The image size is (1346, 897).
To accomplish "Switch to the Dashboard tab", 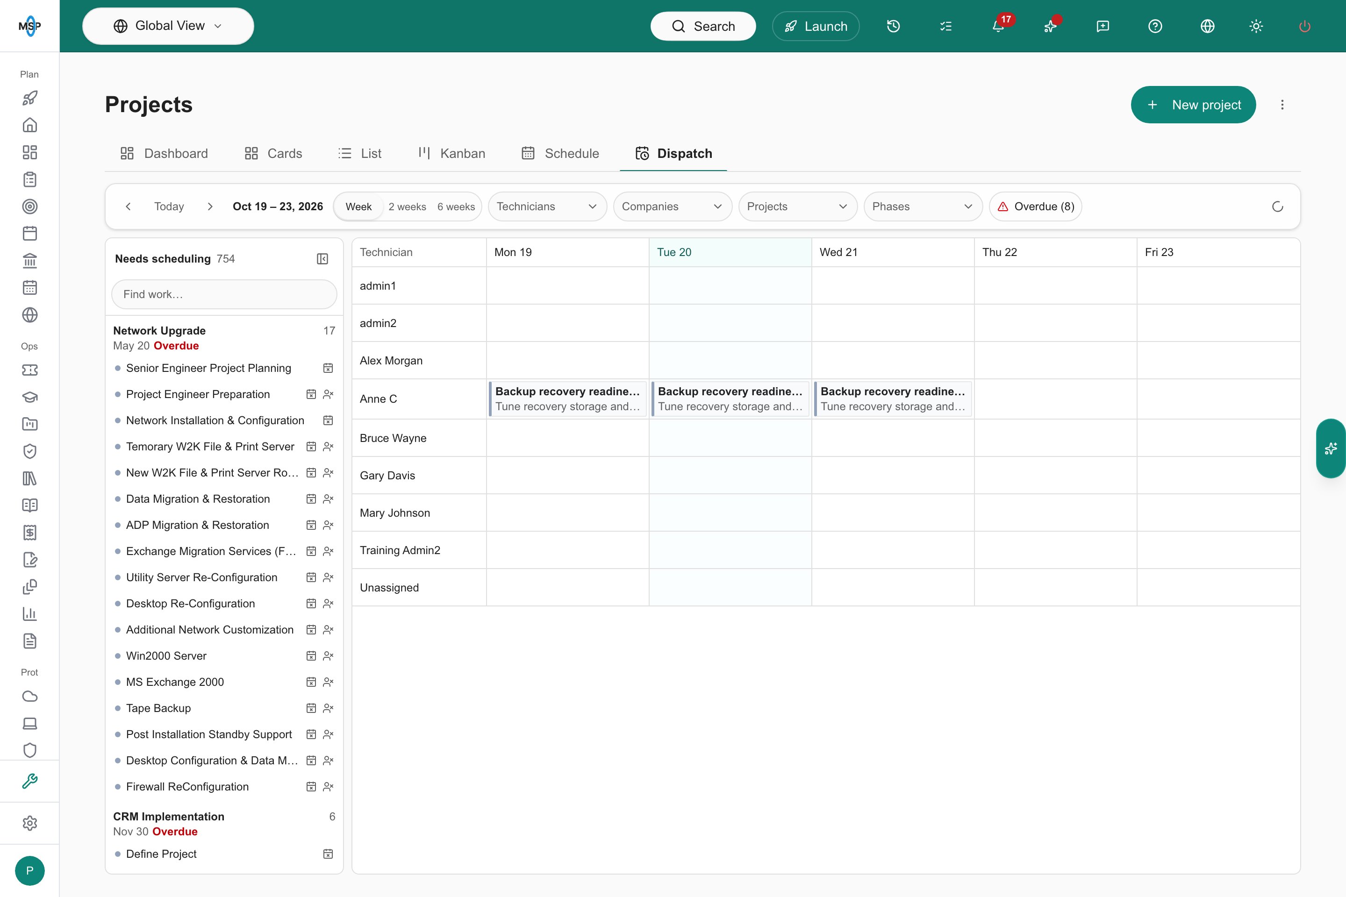I will pos(164,153).
